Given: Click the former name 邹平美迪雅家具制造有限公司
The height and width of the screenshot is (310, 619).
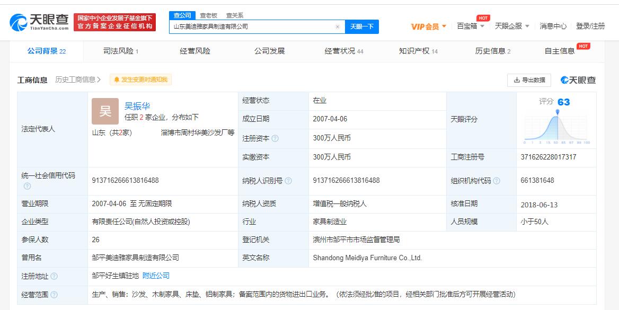Looking at the screenshot, I should point(136,258).
